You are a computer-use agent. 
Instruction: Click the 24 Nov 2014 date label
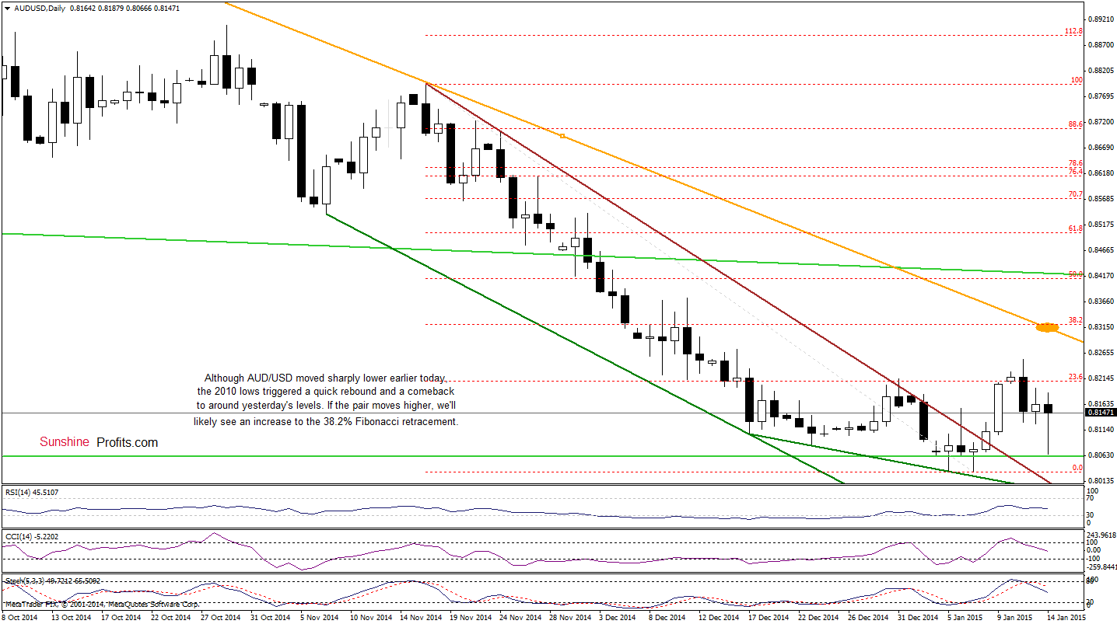(520, 618)
